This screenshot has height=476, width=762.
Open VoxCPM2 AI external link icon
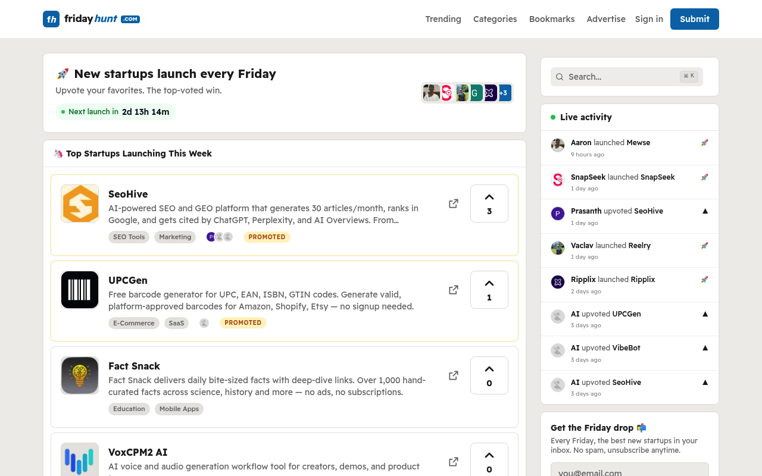coord(454,462)
